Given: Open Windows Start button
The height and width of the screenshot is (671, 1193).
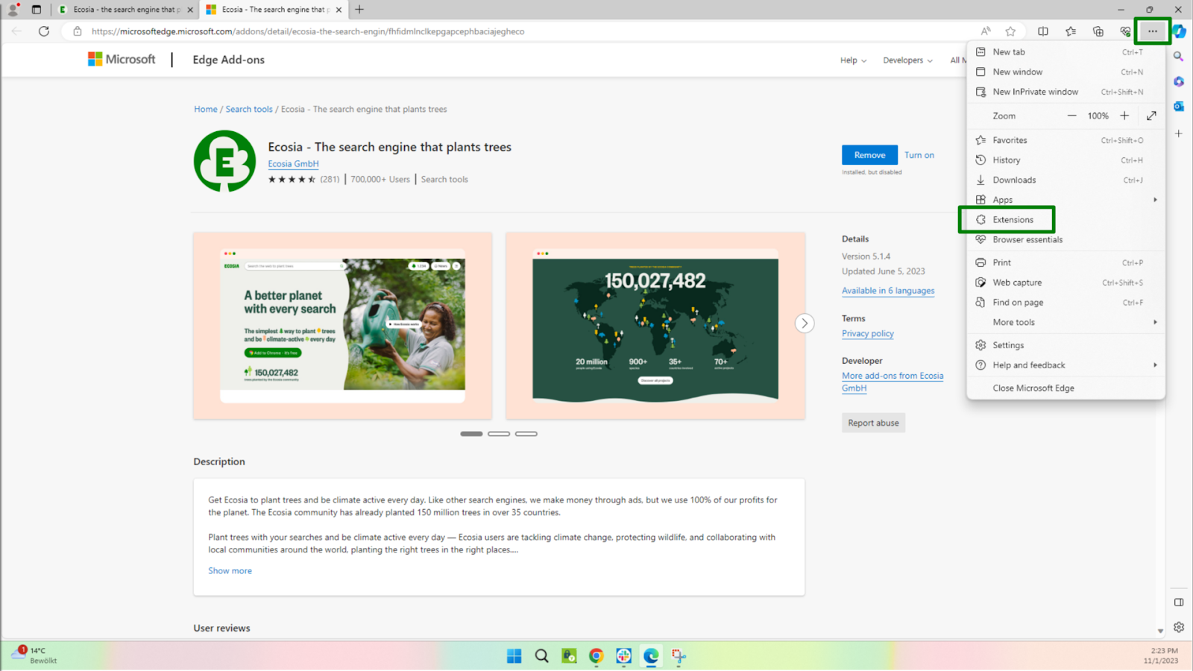Looking at the screenshot, I should [x=514, y=656].
